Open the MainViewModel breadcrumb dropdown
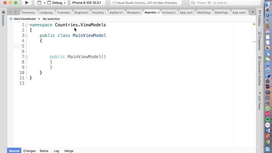This screenshot has width=272, height=153. [x=25, y=19]
